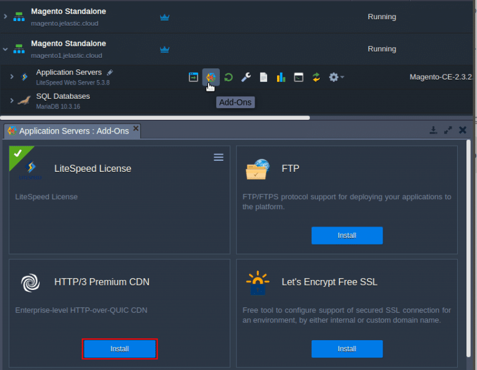
Task: Close the Application Servers : Add-Ons tab
Action: pos(135,129)
